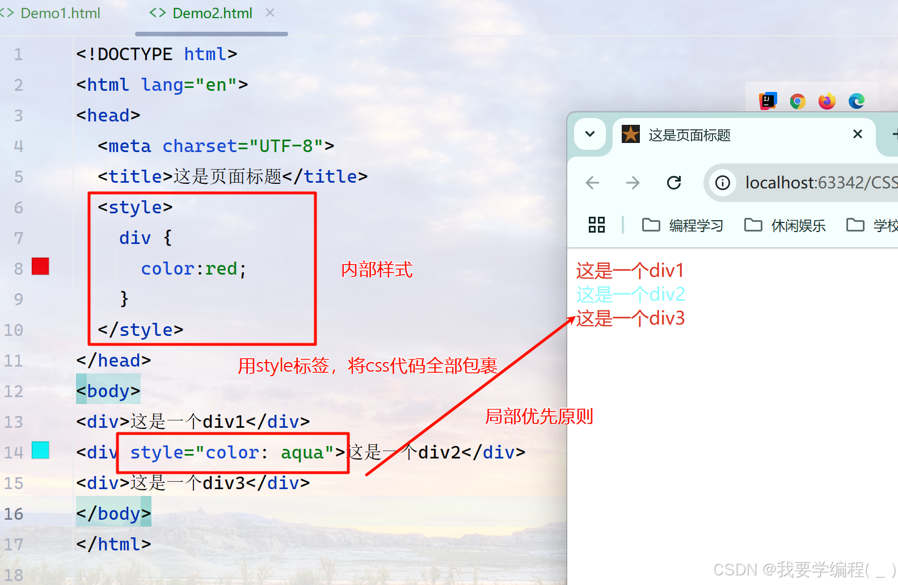Select the 这是页面标题 browser tab

pos(744,134)
